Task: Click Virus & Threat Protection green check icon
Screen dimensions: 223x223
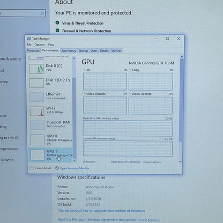Action: (x=57, y=23)
